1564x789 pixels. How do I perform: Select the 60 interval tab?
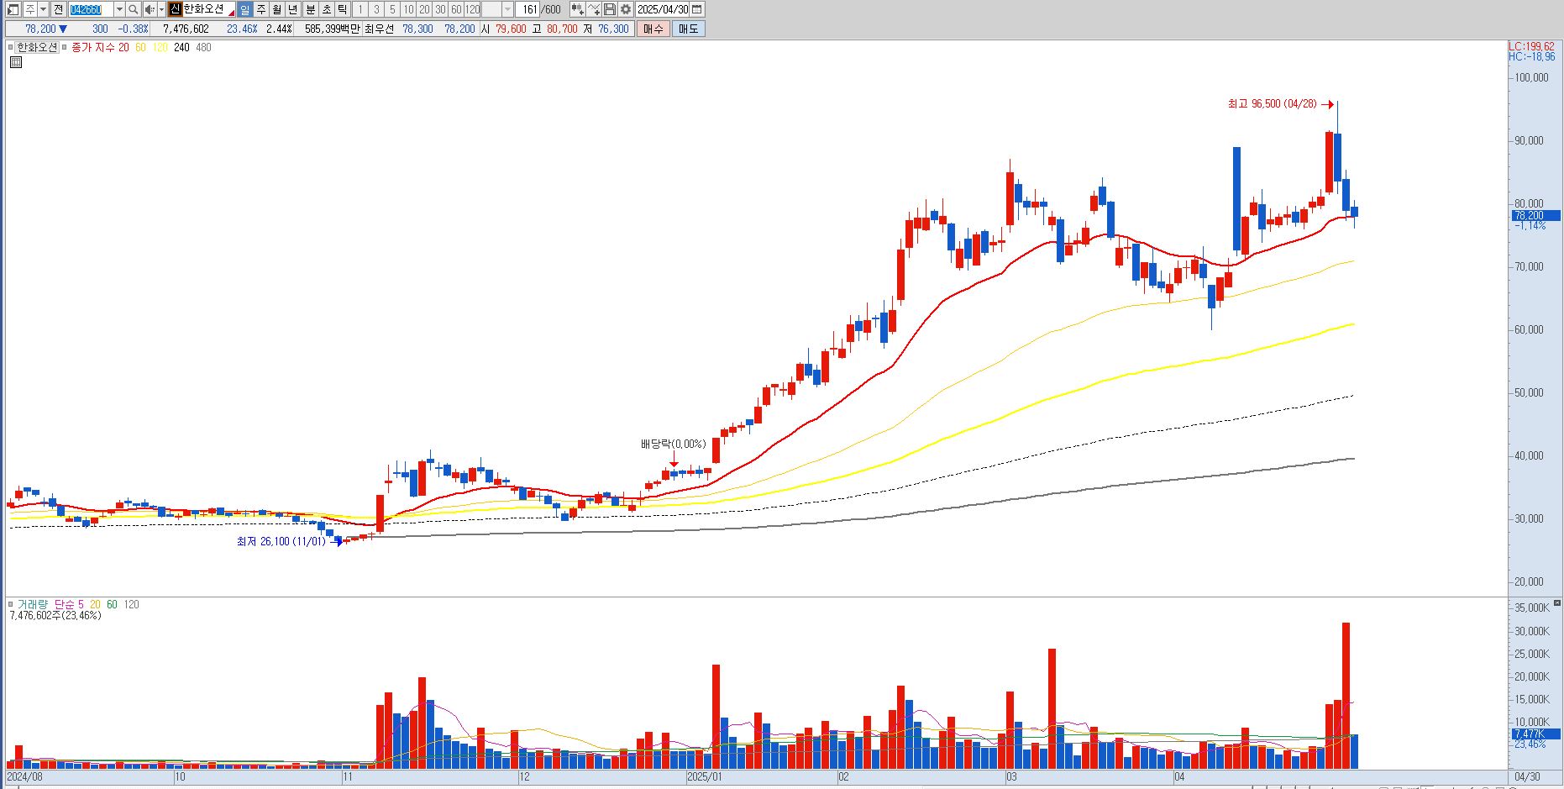pos(456,9)
